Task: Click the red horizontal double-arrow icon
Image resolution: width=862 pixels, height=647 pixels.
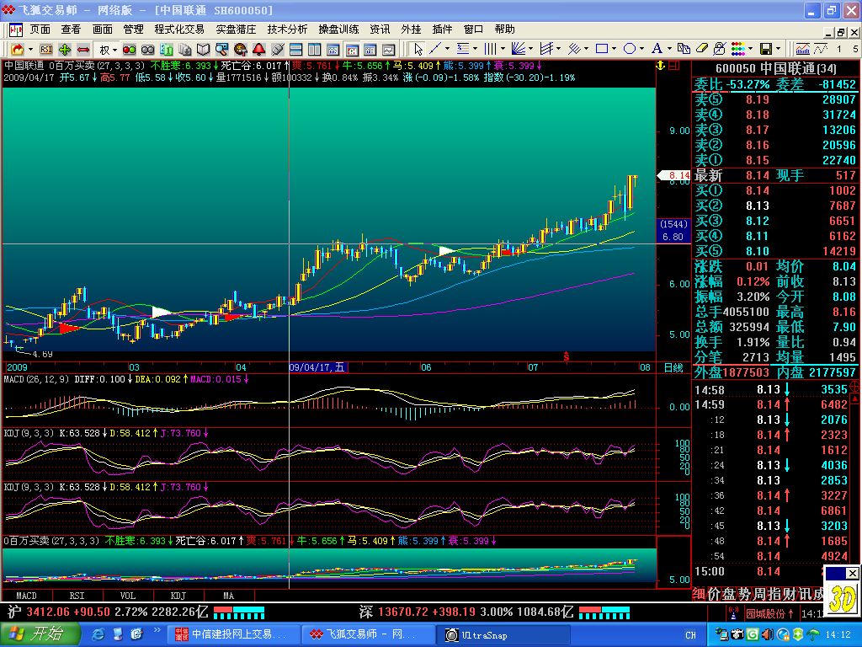Action: (83, 50)
